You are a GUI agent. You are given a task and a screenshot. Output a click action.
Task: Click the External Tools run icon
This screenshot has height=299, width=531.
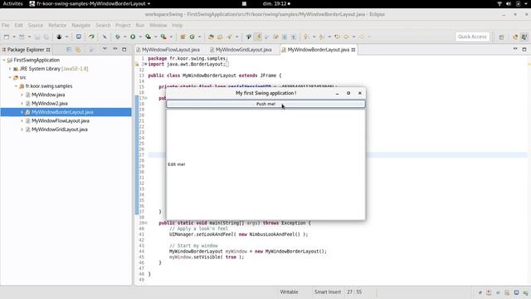coord(163,37)
